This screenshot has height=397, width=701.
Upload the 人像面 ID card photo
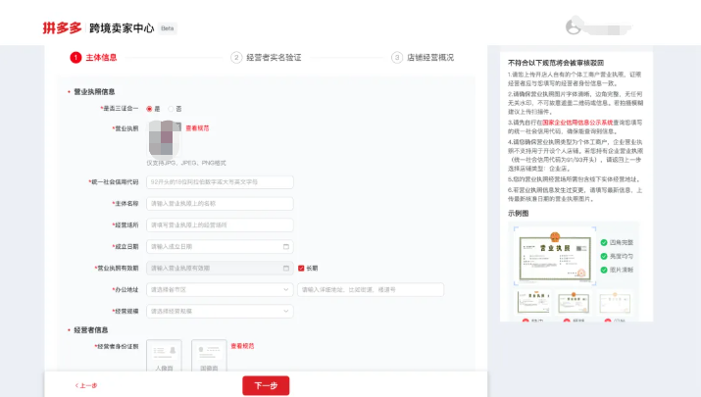click(x=164, y=356)
